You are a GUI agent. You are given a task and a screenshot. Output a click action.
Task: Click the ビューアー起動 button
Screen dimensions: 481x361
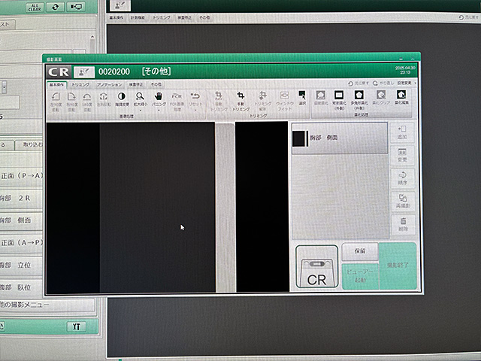360,276
